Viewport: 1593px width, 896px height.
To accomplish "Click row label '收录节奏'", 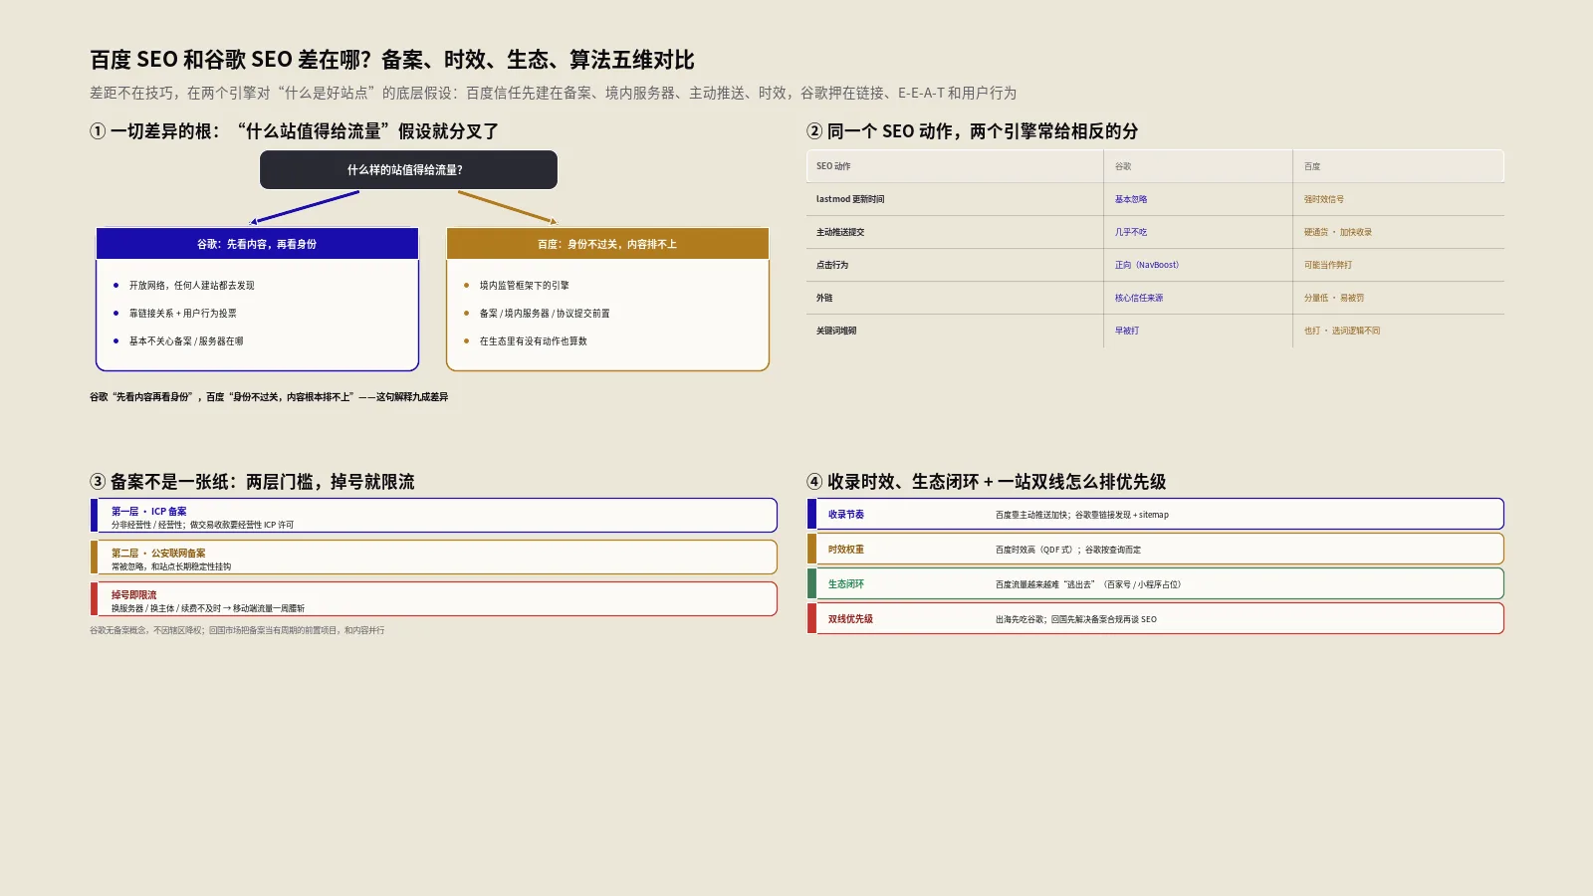I will pos(846,515).
